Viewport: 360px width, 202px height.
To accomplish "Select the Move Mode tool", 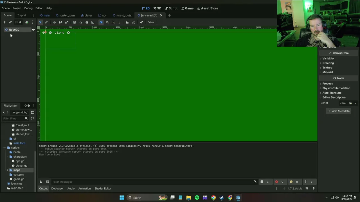I will [55, 22].
